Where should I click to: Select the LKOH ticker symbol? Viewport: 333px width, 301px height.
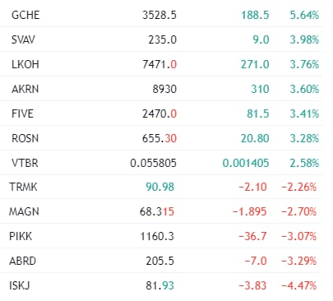tap(25, 64)
